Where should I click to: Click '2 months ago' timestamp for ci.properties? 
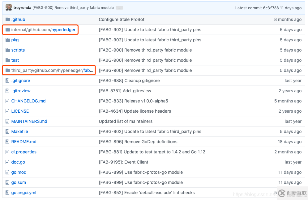(x=288, y=152)
